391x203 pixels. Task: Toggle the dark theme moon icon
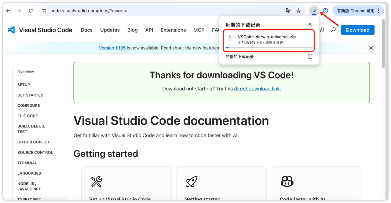322,30
